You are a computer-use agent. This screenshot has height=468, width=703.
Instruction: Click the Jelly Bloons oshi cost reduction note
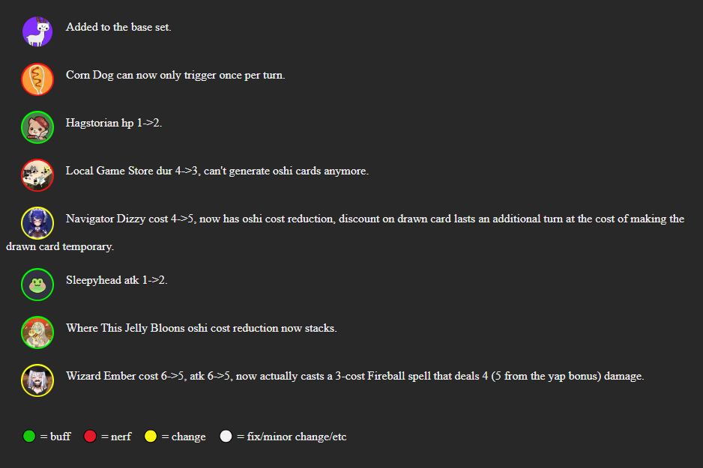(x=202, y=328)
